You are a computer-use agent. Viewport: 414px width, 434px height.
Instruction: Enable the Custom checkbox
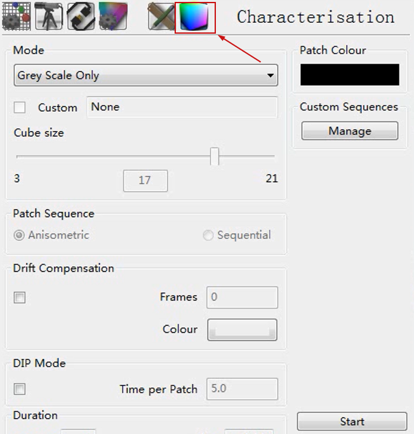tap(20, 107)
